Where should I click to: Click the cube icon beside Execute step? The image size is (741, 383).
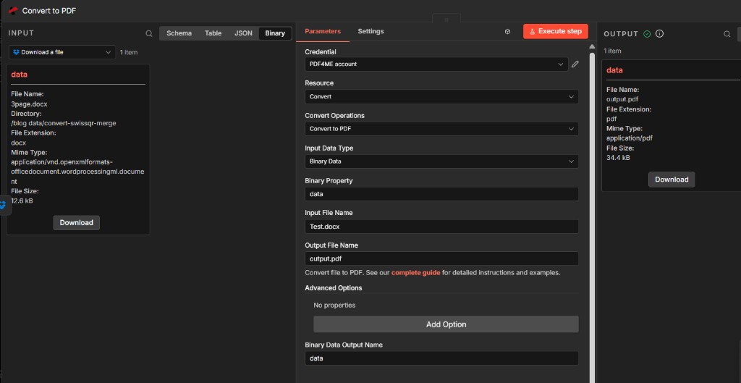(508, 32)
